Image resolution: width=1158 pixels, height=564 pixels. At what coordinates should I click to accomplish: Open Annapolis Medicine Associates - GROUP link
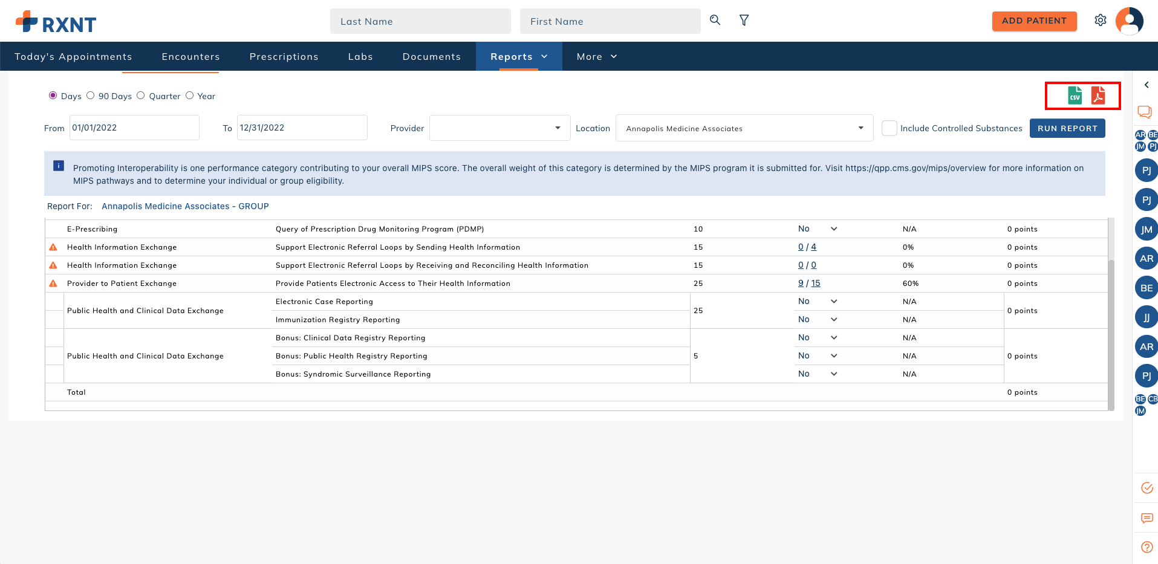click(x=185, y=206)
